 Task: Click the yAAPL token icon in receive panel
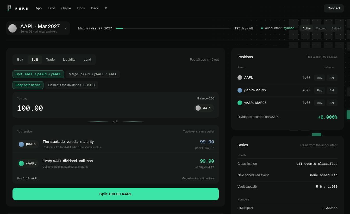[21, 163]
